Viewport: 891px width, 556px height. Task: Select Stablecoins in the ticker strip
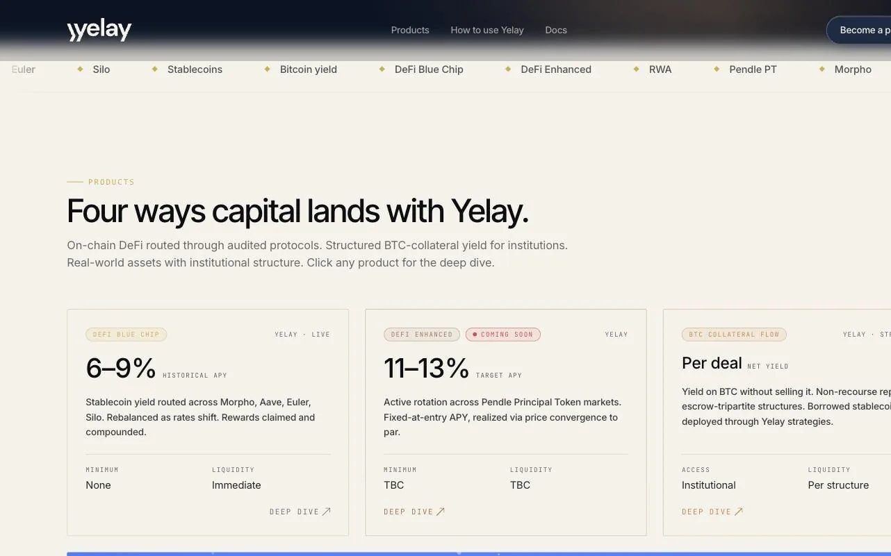click(x=195, y=69)
